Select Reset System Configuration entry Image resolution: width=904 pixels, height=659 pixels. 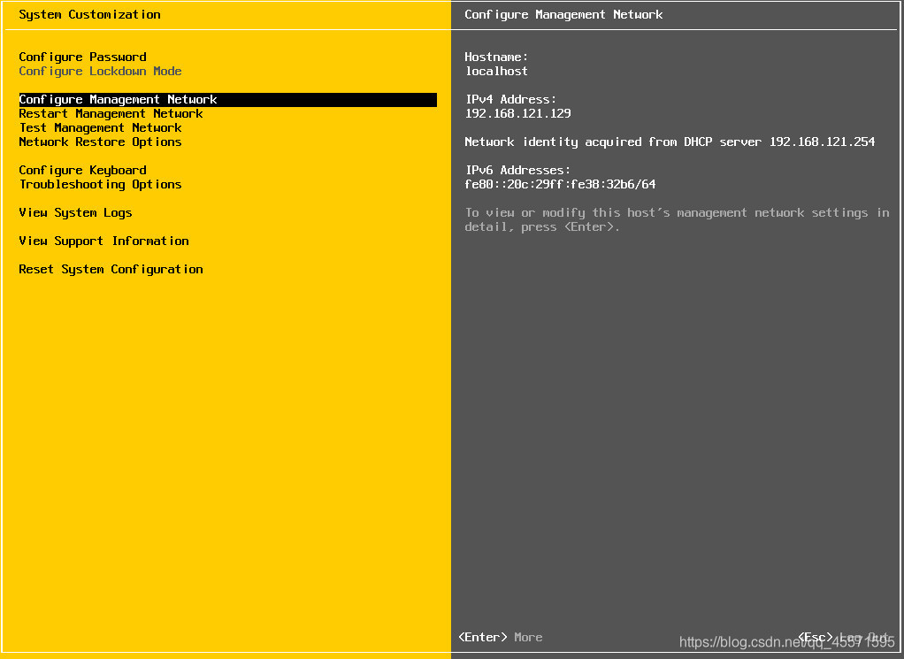click(x=111, y=269)
